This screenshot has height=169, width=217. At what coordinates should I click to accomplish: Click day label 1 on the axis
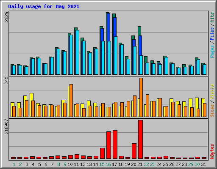[x=14, y=164]
